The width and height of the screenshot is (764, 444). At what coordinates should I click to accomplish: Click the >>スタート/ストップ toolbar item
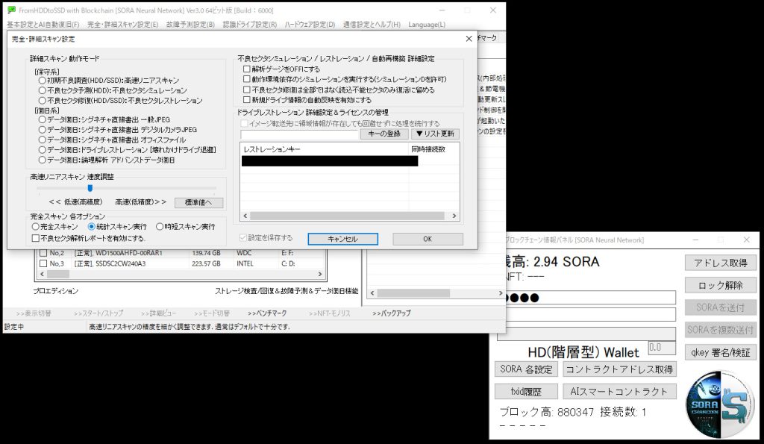[x=98, y=313]
